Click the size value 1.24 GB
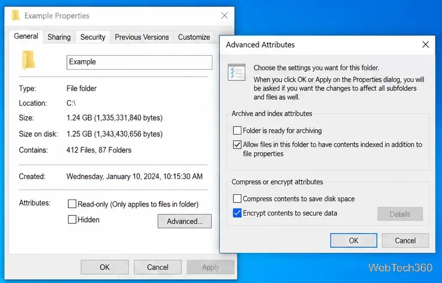The height and width of the screenshot is (283, 442). (x=115, y=118)
